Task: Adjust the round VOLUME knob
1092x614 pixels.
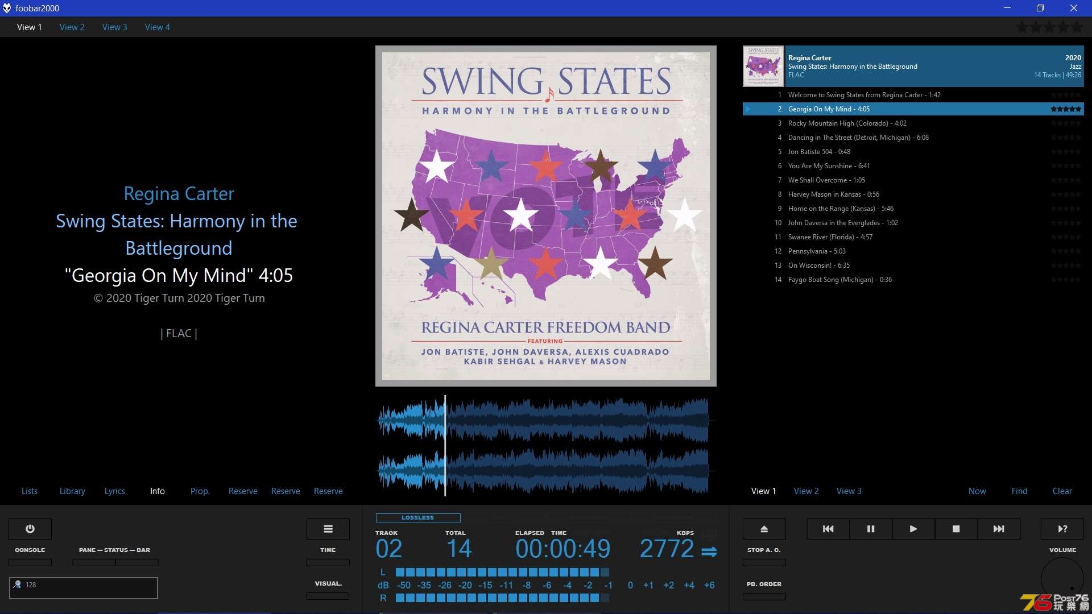Action: (x=1062, y=579)
